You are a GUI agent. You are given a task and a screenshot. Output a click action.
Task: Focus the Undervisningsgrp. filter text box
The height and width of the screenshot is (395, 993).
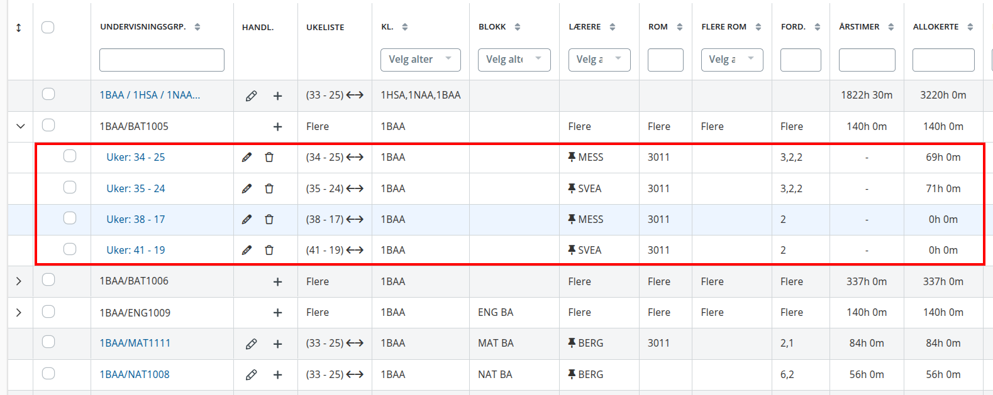(x=162, y=60)
